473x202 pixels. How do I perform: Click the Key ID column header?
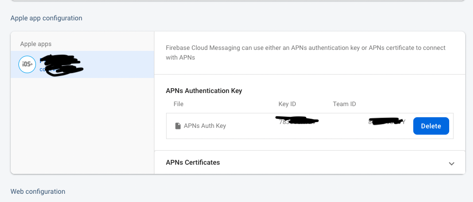(x=287, y=104)
